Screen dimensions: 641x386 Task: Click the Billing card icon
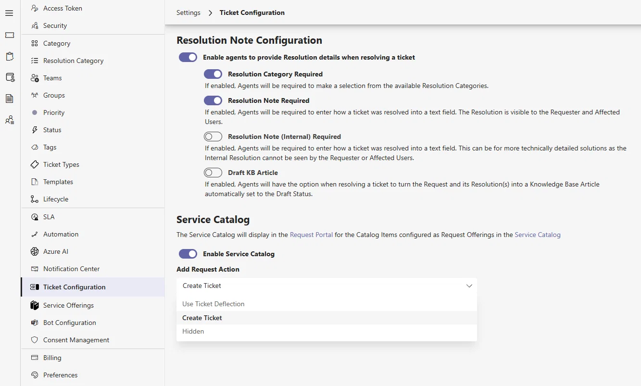(x=35, y=358)
